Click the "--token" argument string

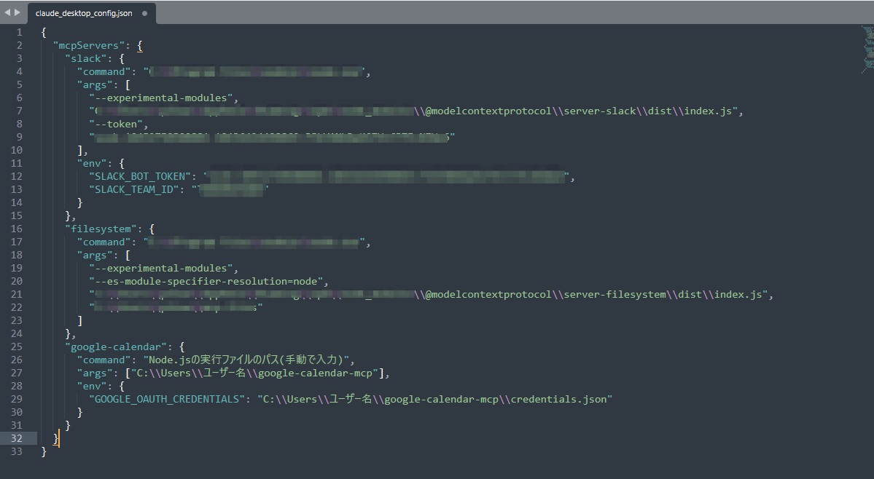pos(118,124)
